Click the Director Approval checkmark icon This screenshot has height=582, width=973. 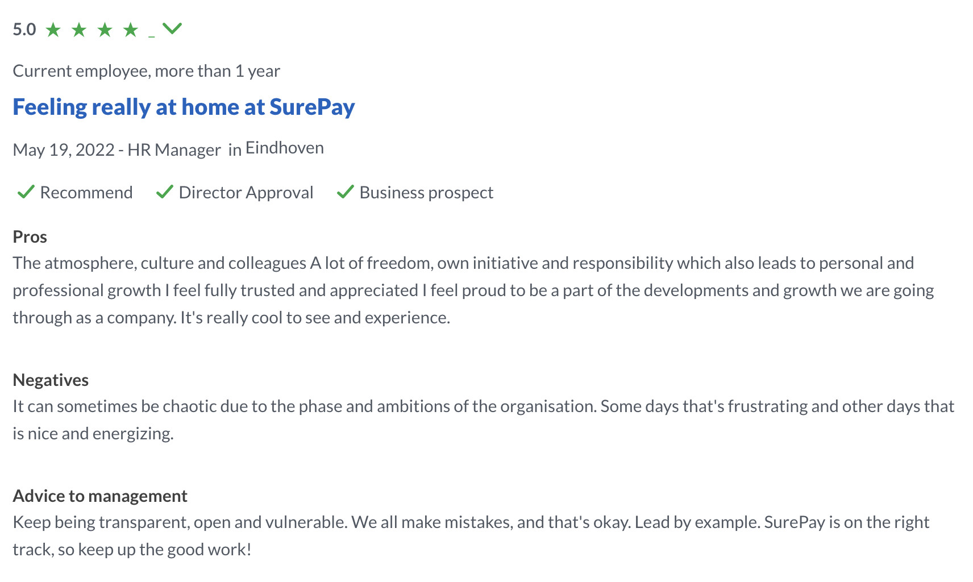coord(164,192)
